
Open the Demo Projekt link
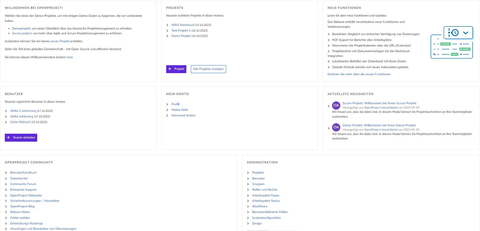click(181, 36)
